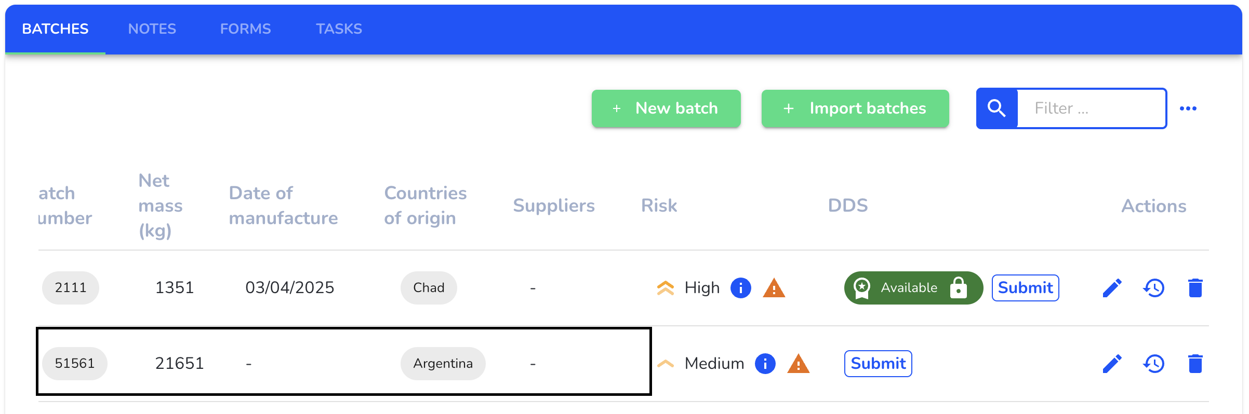Show warning triangle on High risk row
This screenshot has height=414, width=1249.
[x=774, y=288]
